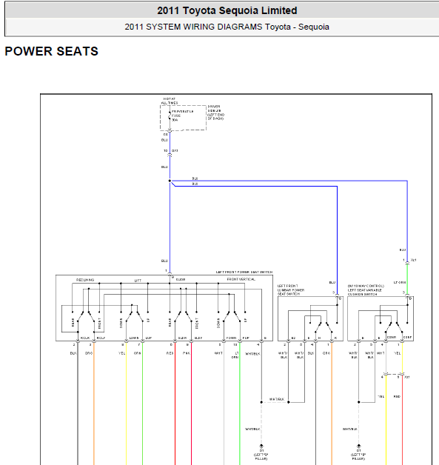Click the "YEL" label at pin 1 of cushion switch
The height and width of the screenshot is (465, 439).
click(x=398, y=353)
